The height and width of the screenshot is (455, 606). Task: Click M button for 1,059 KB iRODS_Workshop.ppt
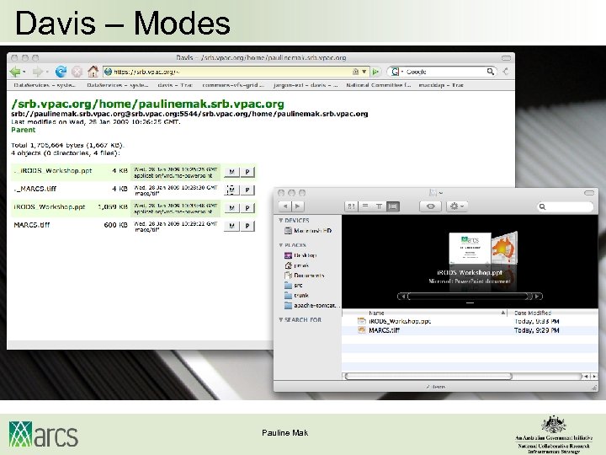(x=231, y=208)
